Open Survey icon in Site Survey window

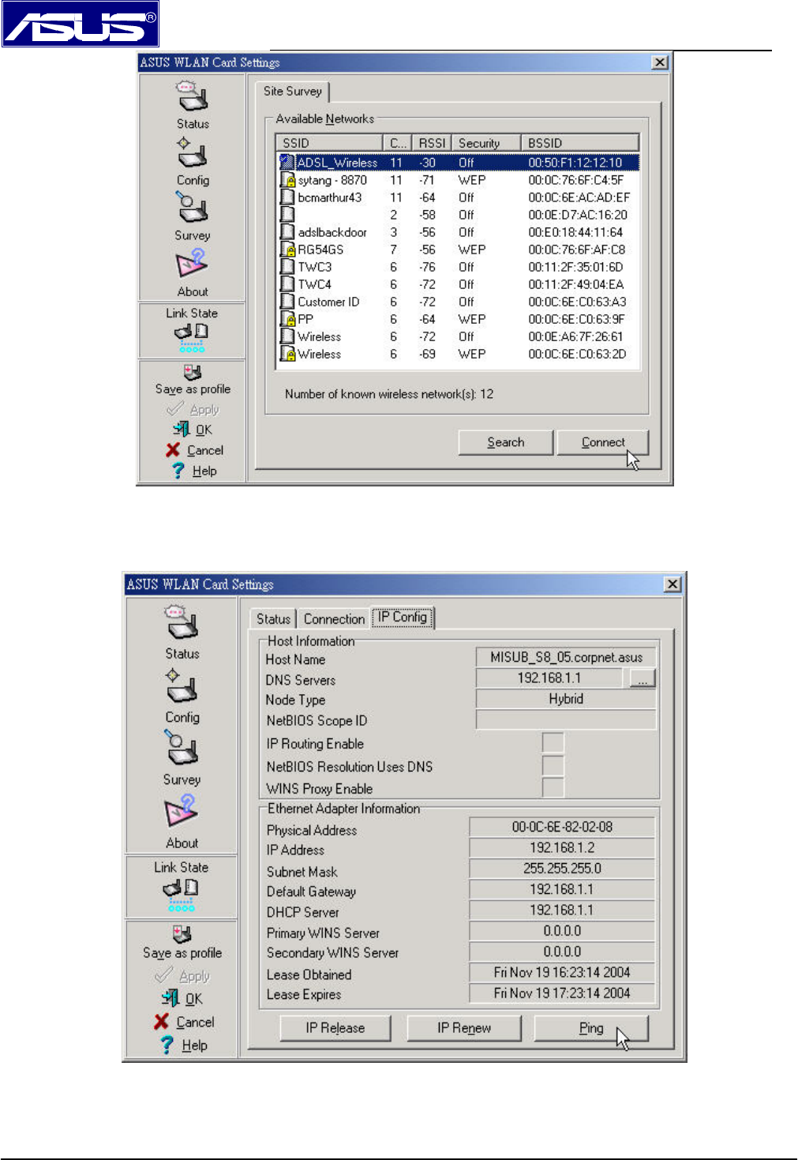point(193,208)
